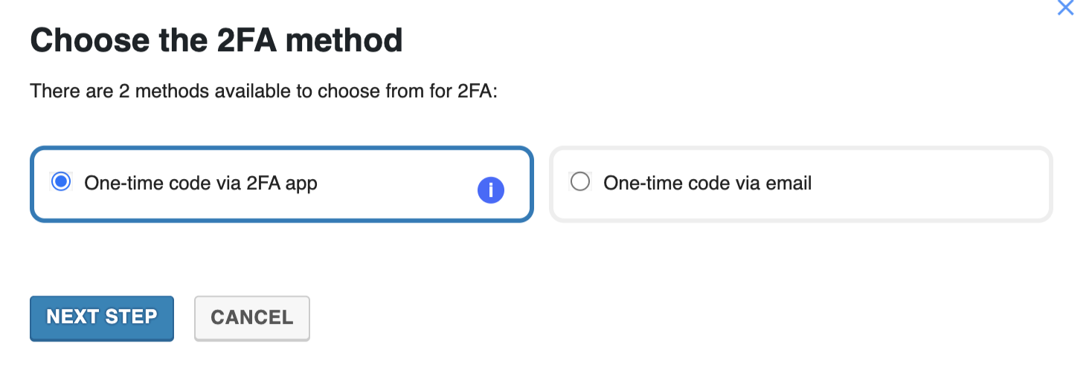Show details via the circled "i" icon
Image resolution: width=1092 pixels, height=367 pixels.
pos(491,191)
